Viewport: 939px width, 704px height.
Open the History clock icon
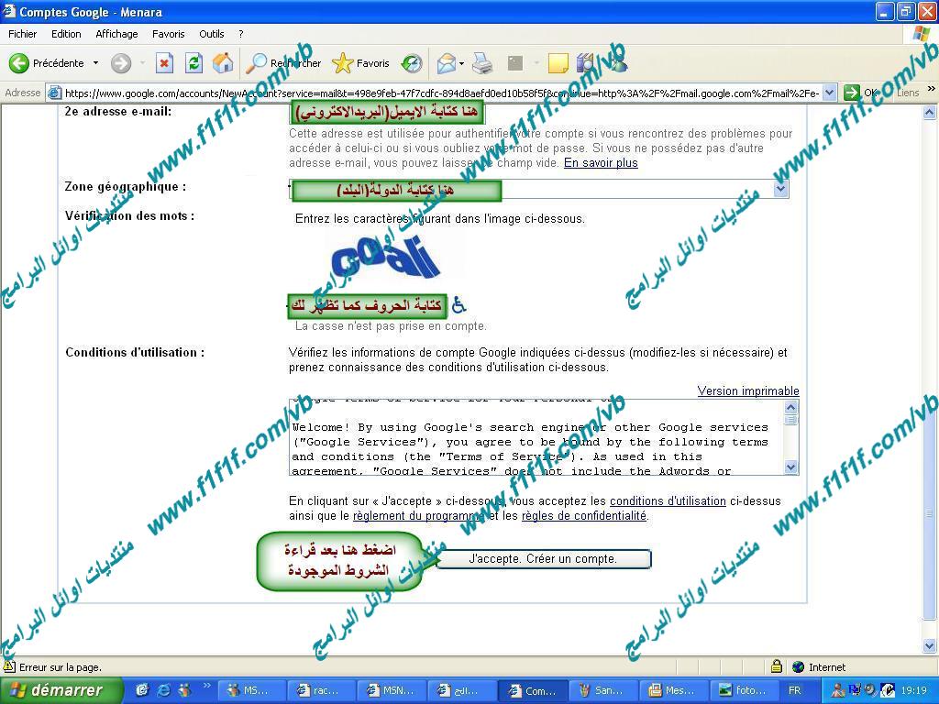click(413, 63)
